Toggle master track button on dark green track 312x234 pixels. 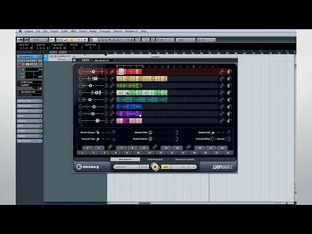click(112, 86)
